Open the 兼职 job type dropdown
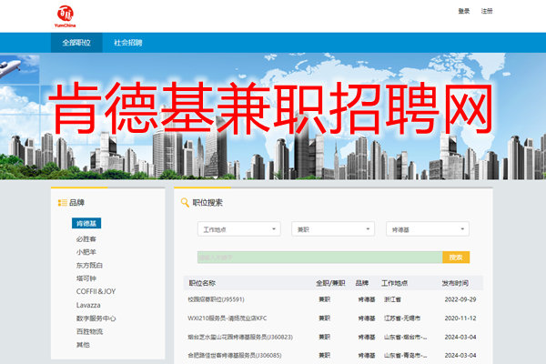Viewport: 546px width, 364px height. tap(333, 229)
